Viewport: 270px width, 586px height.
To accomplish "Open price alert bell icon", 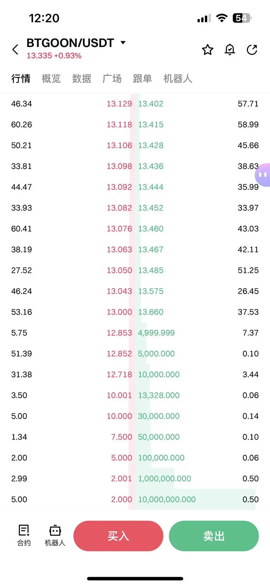I will click(x=230, y=50).
